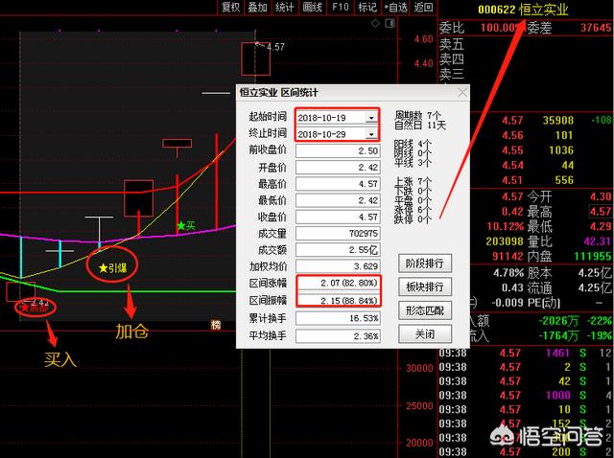Click the bid row at 4.54 with 44
This screenshot has height=458, width=614.
[x=541, y=165]
